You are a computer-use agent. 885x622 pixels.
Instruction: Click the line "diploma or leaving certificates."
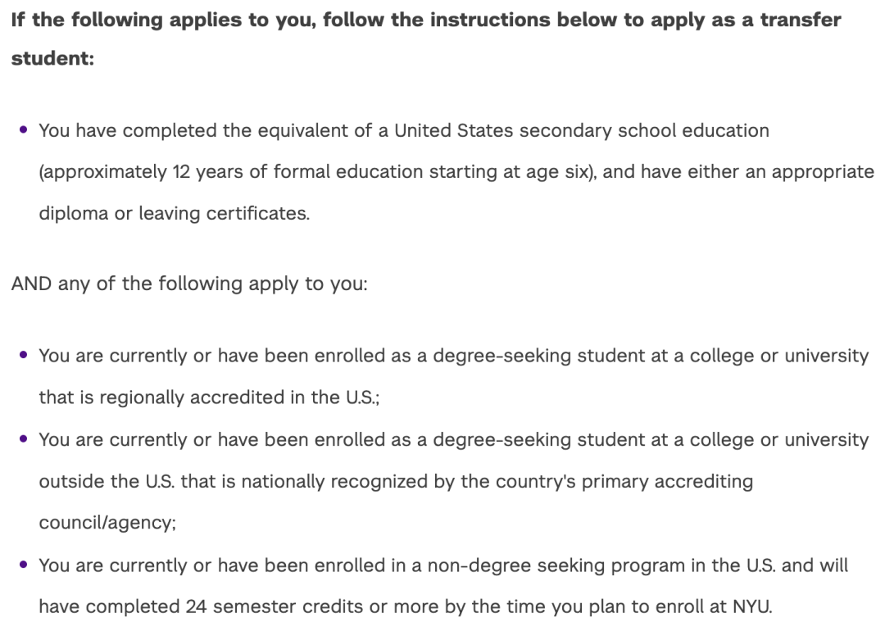pos(174,214)
